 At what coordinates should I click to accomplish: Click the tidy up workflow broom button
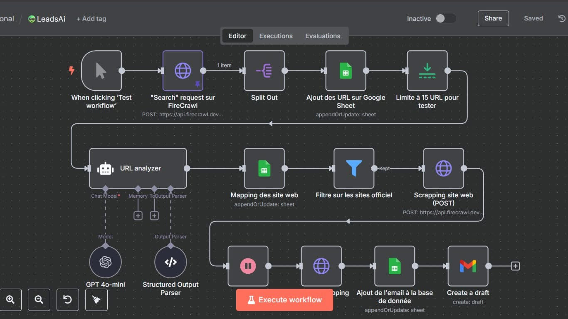tap(96, 299)
